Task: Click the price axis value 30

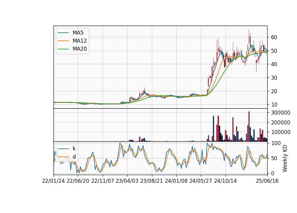Action: click(x=274, y=78)
